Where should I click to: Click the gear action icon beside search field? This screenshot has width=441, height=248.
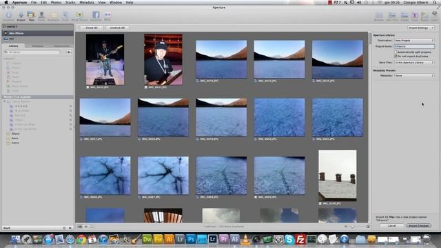[69, 52]
